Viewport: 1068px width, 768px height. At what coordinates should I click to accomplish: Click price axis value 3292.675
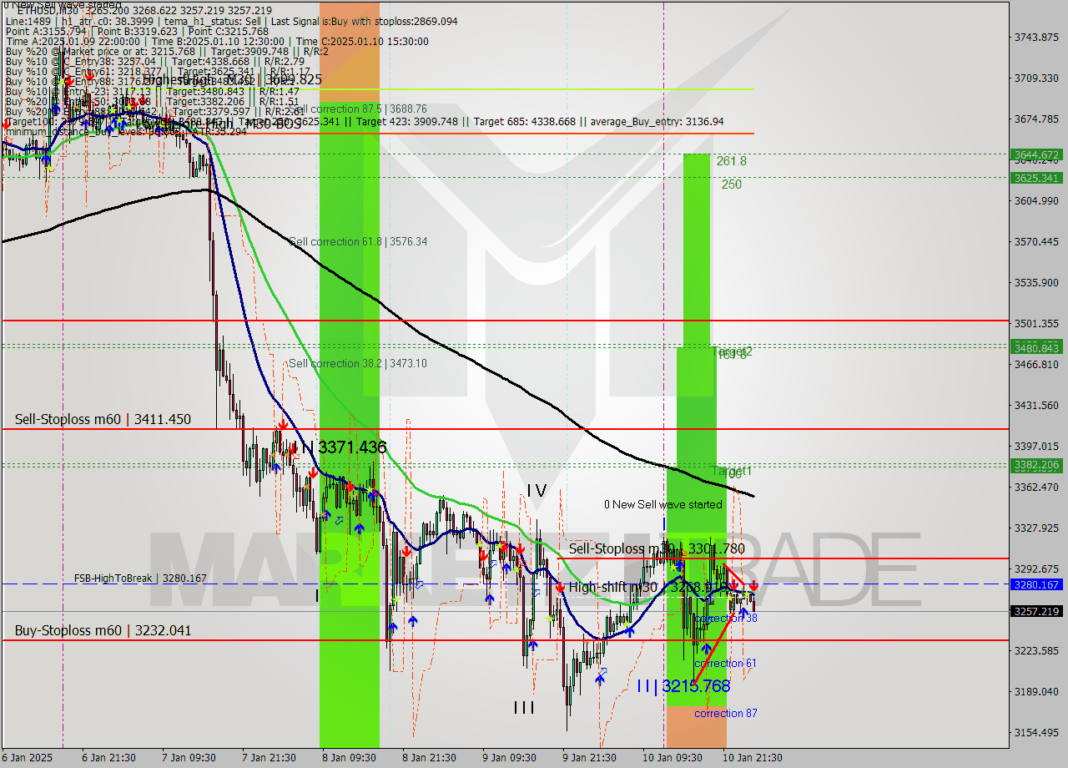point(1036,568)
